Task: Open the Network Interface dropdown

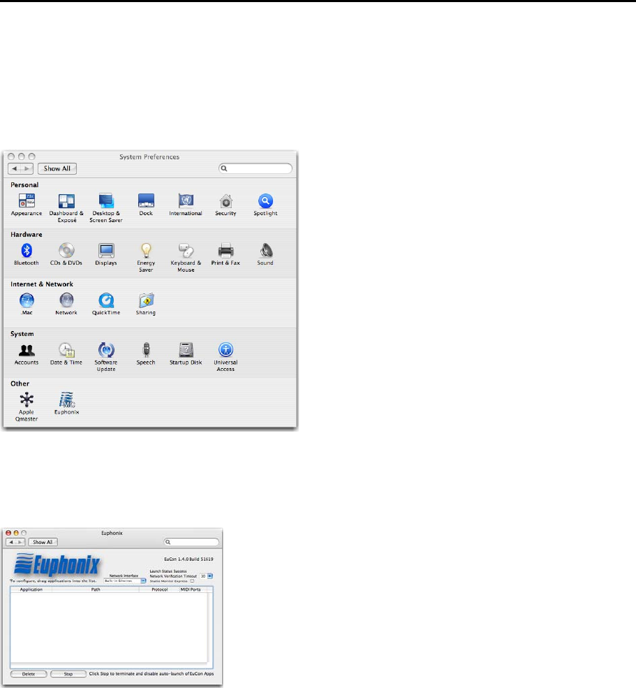Action: [x=125, y=581]
